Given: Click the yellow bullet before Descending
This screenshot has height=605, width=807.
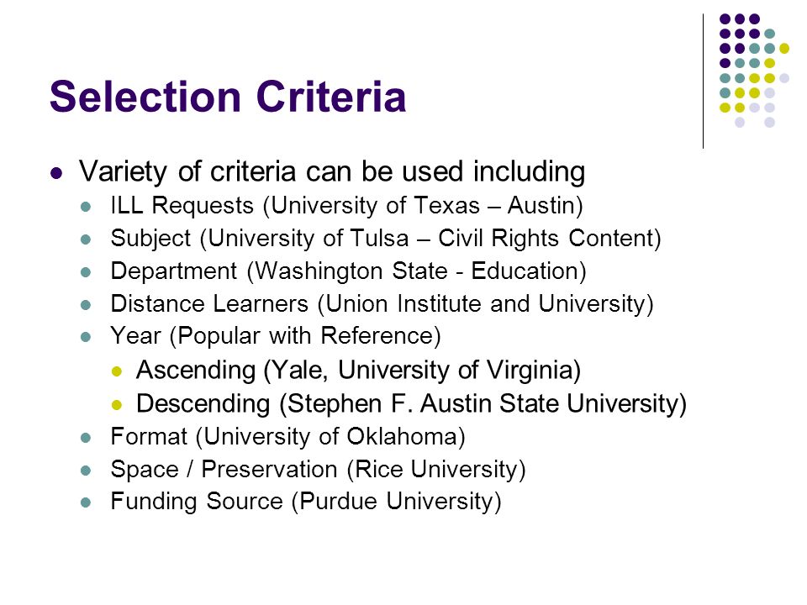Looking at the screenshot, I should [x=117, y=405].
